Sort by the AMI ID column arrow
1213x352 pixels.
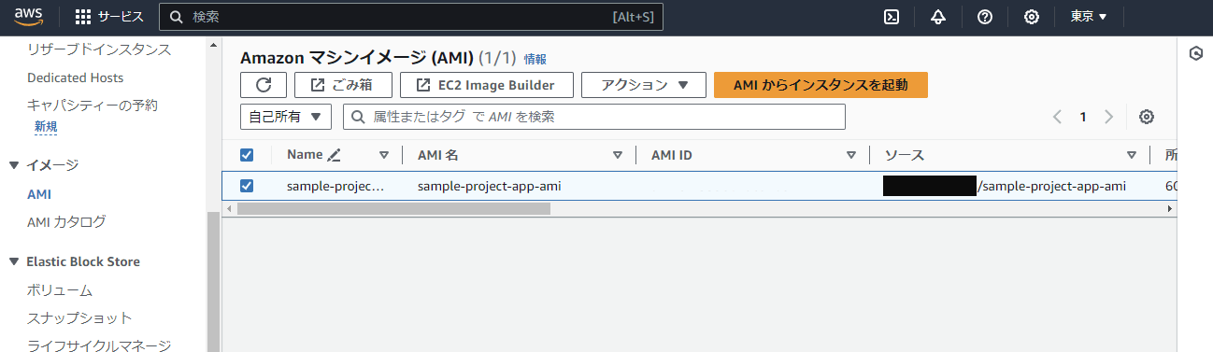(851, 155)
